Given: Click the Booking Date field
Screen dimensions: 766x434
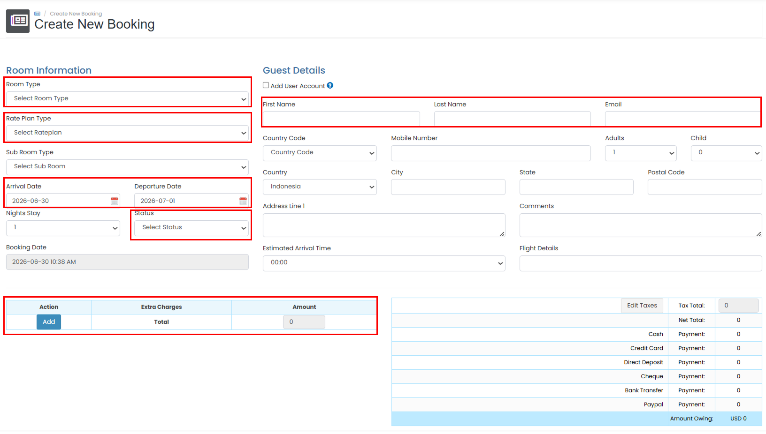Looking at the screenshot, I should [x=127, y=262].
